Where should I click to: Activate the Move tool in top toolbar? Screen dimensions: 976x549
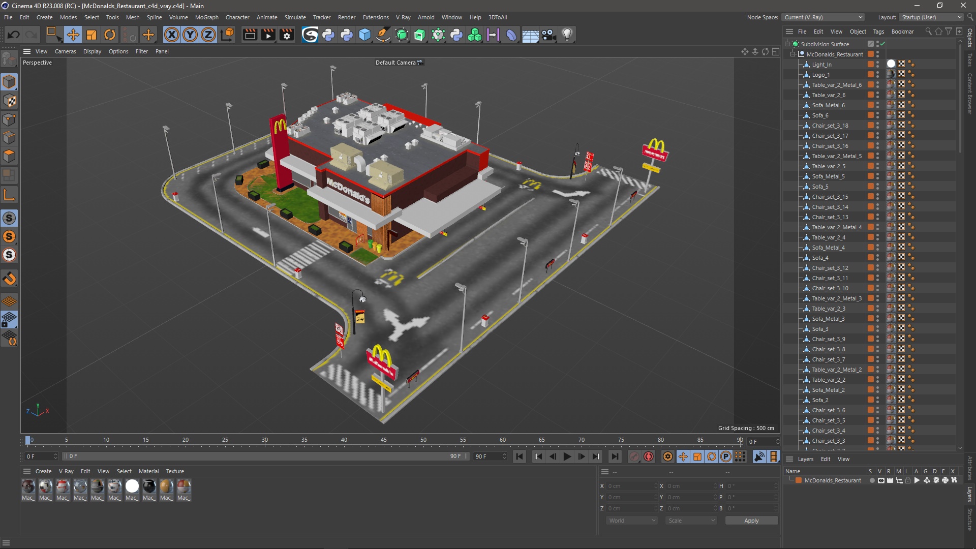pyautogui.click(x=73, y=35)
